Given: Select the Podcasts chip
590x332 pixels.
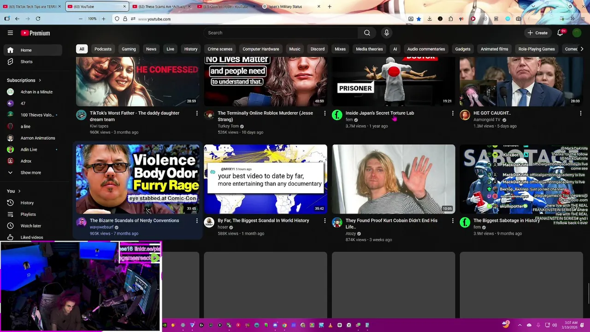Looking at the screenshot, I should (x=103, y=49).
